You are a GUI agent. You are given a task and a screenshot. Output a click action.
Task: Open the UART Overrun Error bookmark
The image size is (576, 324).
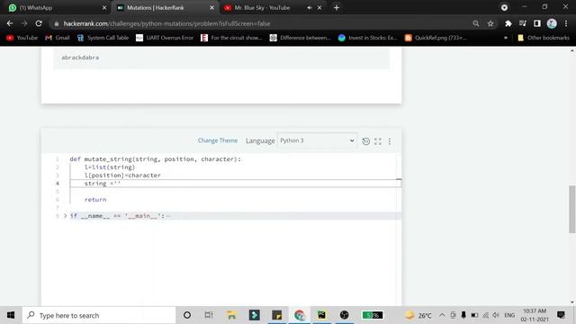tap(165, 38)
